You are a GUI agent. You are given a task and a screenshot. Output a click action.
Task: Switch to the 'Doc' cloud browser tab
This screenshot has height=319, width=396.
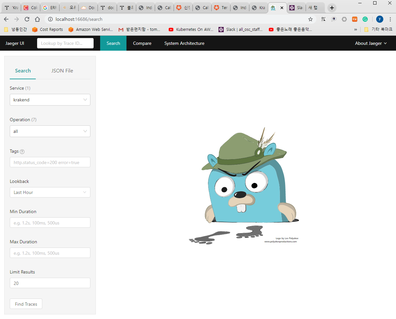pos(88,8)
